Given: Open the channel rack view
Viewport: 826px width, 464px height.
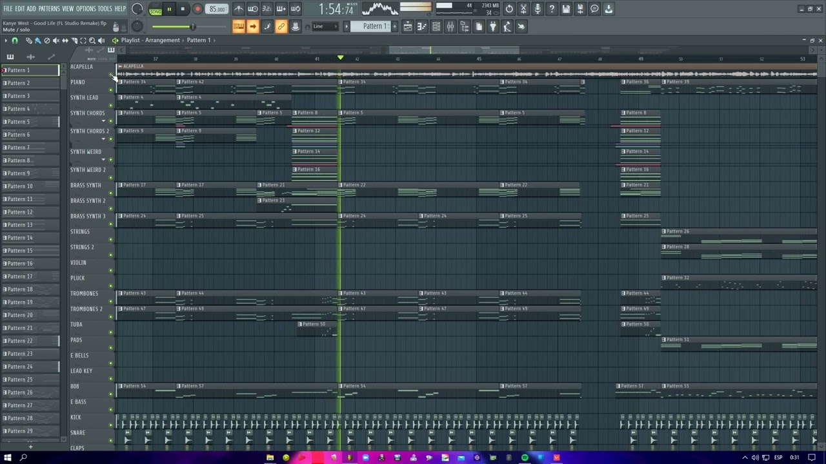Looking at the screenshot, I should (x=436, y=26).
